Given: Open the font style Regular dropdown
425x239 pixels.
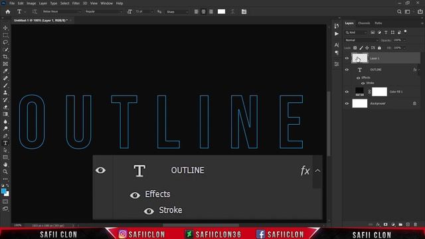Looking at the screenshot, I should coord(104,12).
